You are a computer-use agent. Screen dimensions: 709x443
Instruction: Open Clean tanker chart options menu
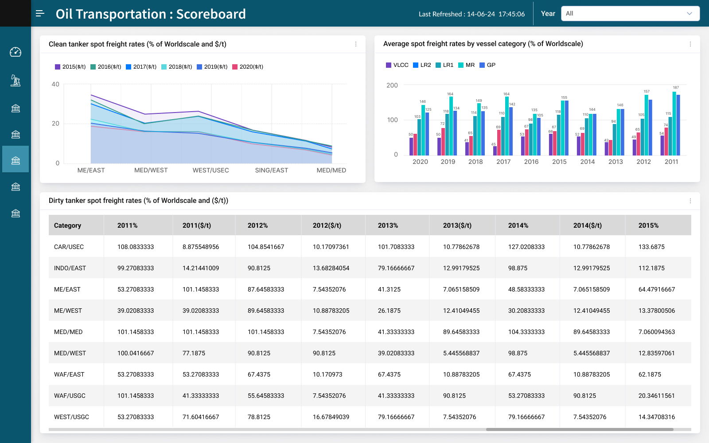point(355,44)
